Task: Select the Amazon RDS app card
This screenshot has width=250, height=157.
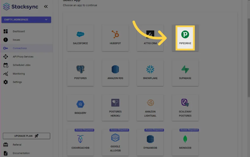Action: pyautogui.click(x=115, y=73)
